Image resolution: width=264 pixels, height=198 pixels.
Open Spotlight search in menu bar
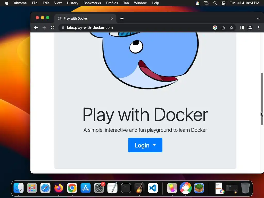tap(215, 3)
